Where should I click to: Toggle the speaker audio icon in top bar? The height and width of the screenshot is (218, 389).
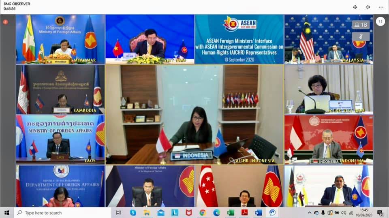[x=368, y=7]
